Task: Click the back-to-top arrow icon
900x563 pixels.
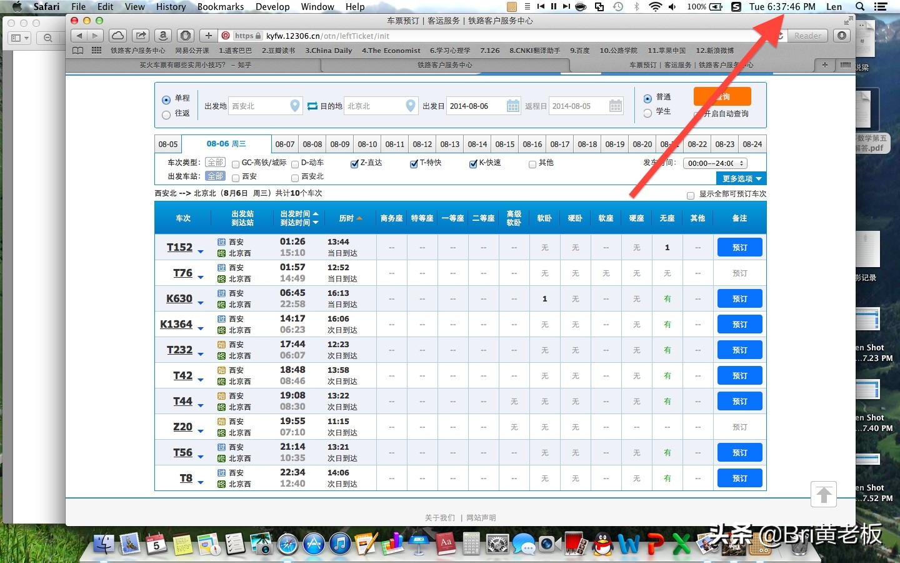Action: click(x=824, y=495)
